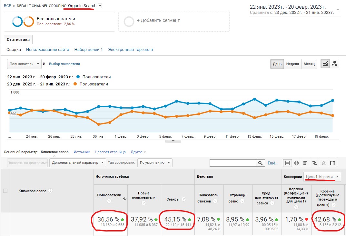The image size is (346, 236).
Task: Open the Organic Search channel dropdown
Action: coord(100,6)
